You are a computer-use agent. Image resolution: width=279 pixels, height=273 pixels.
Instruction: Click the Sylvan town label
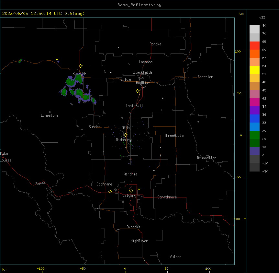click(x=126, y=79)
